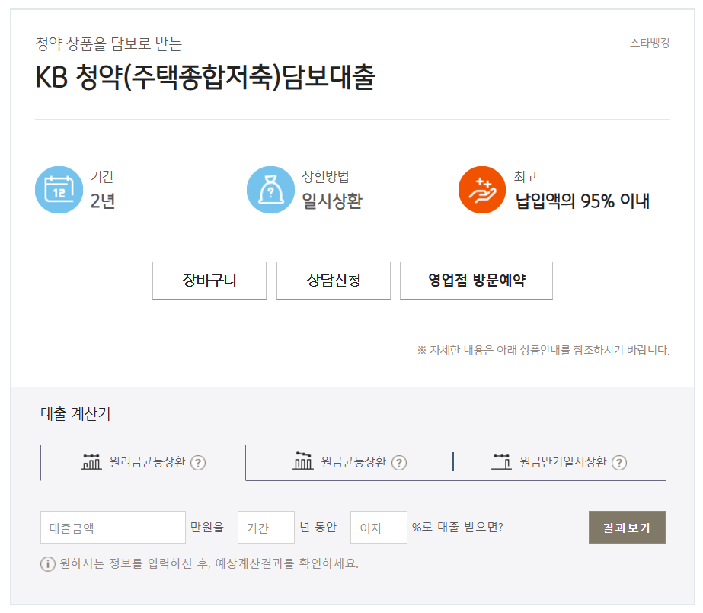The height and width of the screenshot is (613, 703).
Task: Click the 스타뱅킹 label at top right
Action: pos(650,43)
